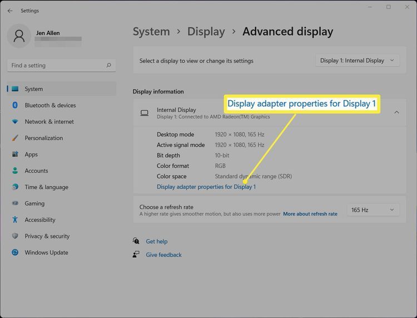Navigate to Display in the breadcrumb
Image resolution: width=417 pixels, height=318 pixels.
tap(206, 32)
